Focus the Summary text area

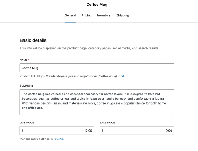[97, 102]
